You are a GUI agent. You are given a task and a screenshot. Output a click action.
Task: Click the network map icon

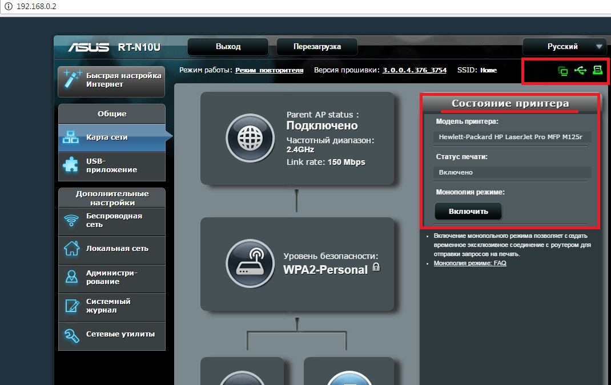[x=71, y=137]
